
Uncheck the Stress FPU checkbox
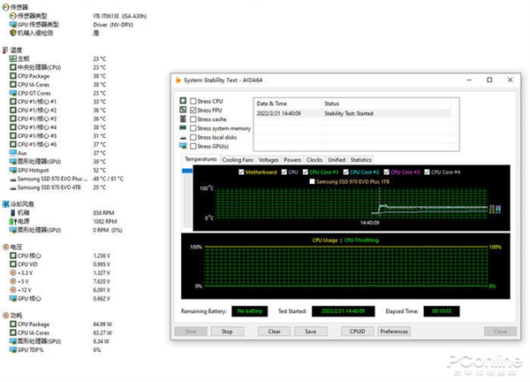pos(193,111)
